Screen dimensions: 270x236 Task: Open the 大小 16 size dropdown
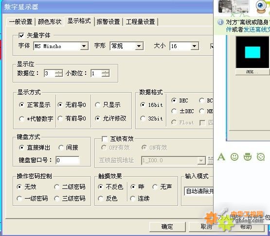coord(194,46)
